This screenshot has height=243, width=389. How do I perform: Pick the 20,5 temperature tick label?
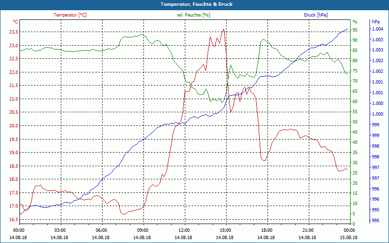(14, 112)
